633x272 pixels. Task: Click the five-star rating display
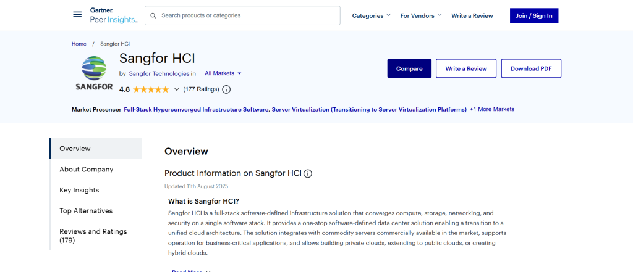(151, 89)
